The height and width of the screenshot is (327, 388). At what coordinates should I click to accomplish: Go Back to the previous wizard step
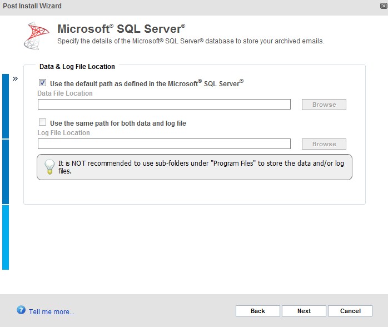pos(258,311)
